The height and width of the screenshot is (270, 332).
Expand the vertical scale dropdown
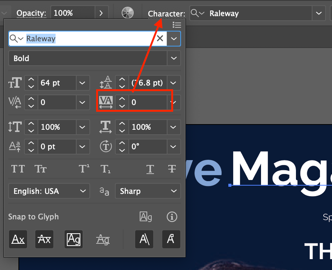(82, 127)
